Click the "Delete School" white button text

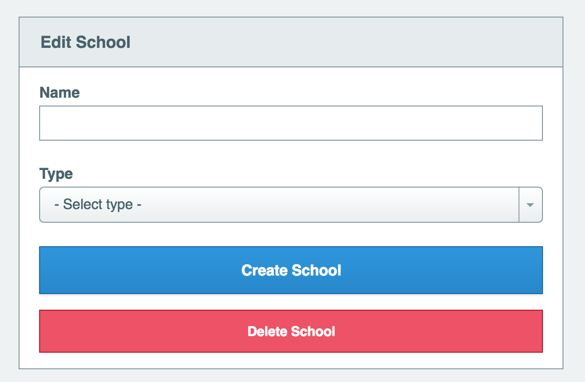click(291, 331)
